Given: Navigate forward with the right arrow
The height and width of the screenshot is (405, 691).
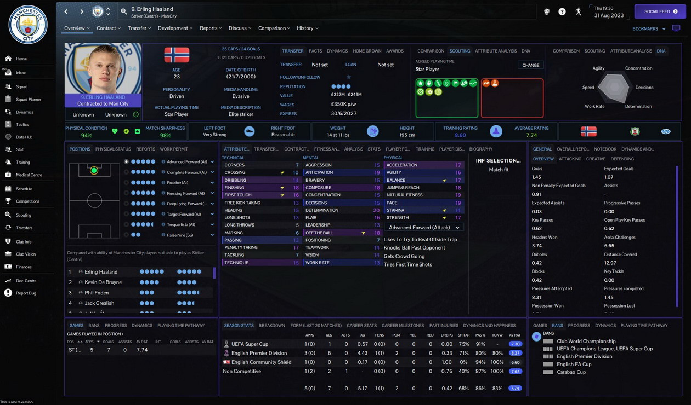Looking at the screenshot, I should [x=82, y=11].
